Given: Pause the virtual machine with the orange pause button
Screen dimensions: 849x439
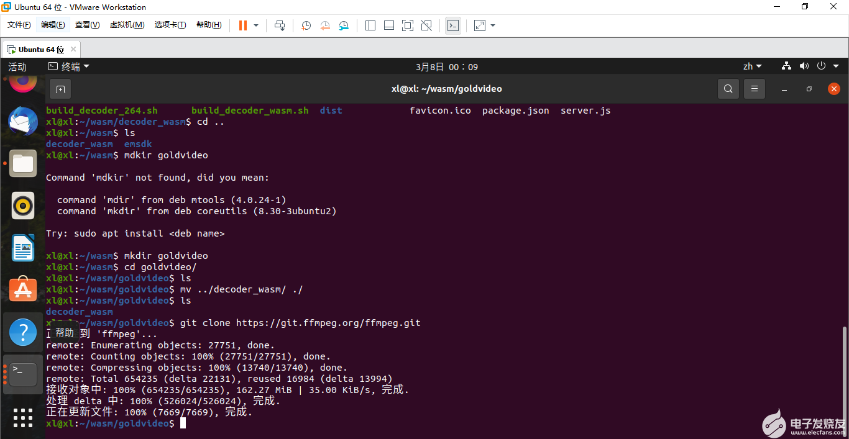Looking at the screenshot, I should pos(243,25).
